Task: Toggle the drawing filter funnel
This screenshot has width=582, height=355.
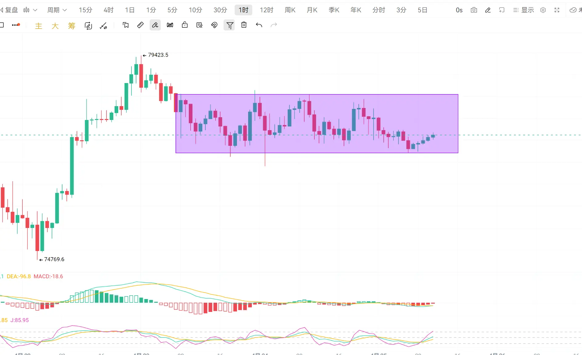Action: pos(229,25)
